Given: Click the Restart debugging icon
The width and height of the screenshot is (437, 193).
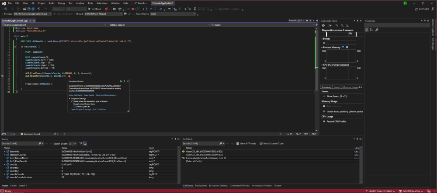Looking at the screenshot, I should coord(137,9).
